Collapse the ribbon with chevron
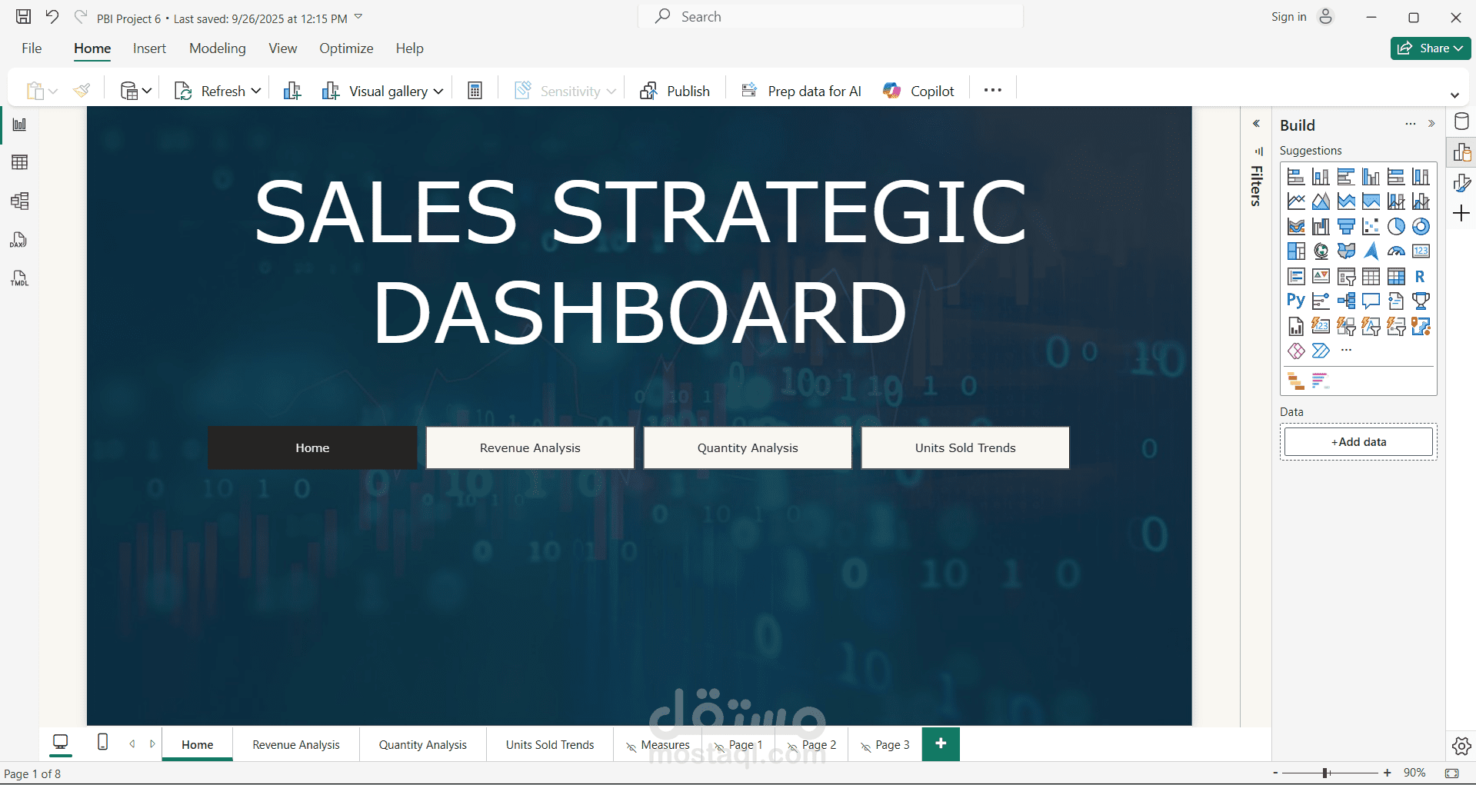The image size is (1476, 785). 1454,95
